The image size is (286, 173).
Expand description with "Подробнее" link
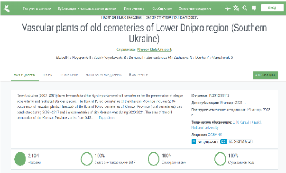pos(107,118)
